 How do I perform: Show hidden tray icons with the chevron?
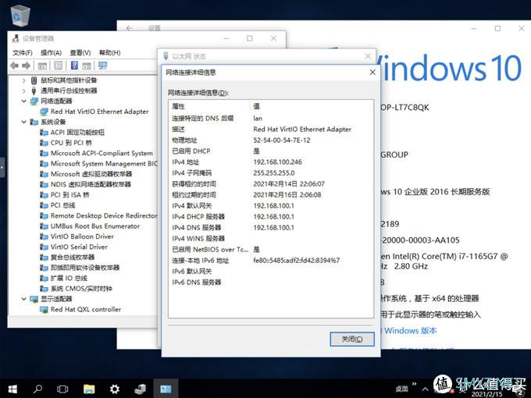(x=426, y=389)
